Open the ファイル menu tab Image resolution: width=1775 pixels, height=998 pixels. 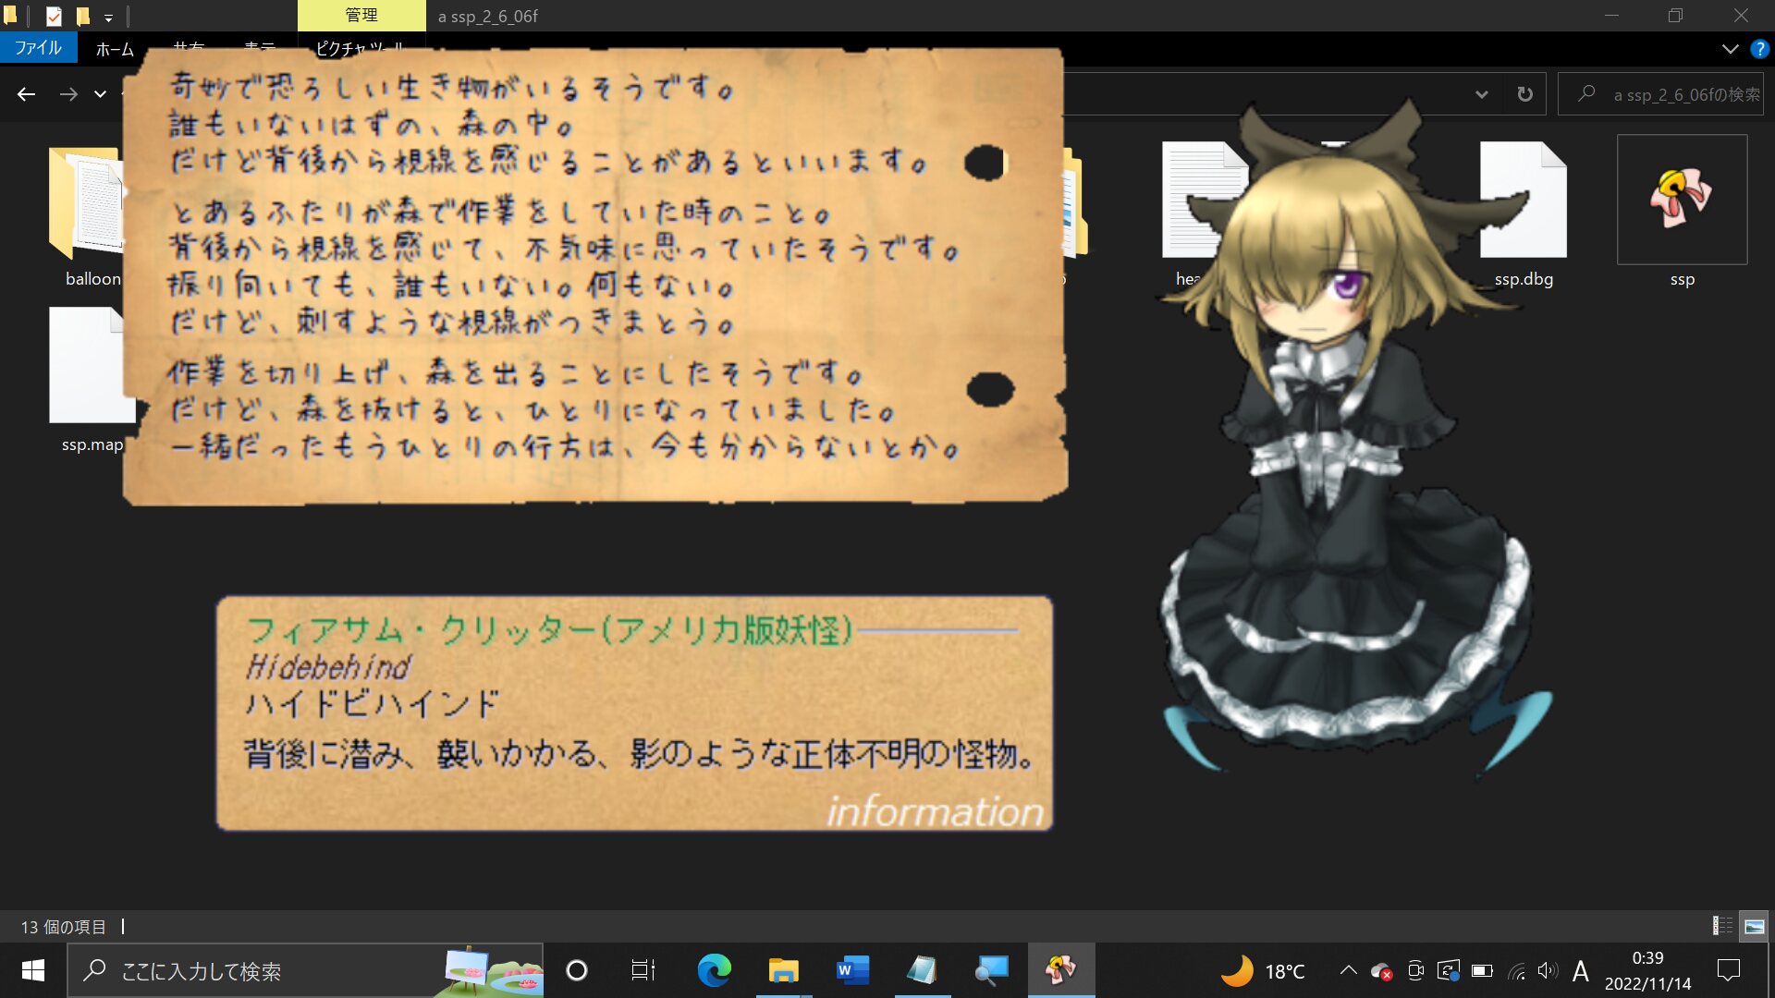click(x=38, y=48)
